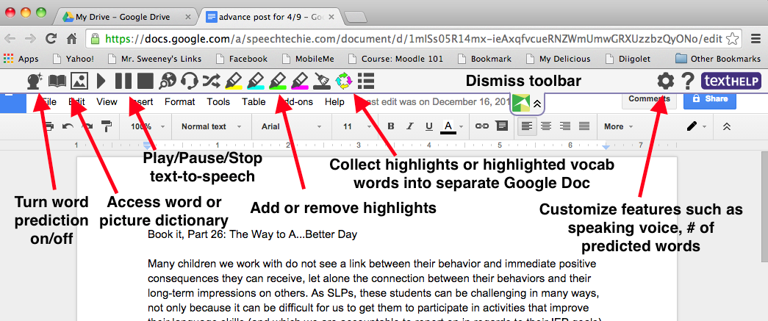Screen dimensions: 768x321
Task: Open the vocabulary list icon
Action: point(366,82)
